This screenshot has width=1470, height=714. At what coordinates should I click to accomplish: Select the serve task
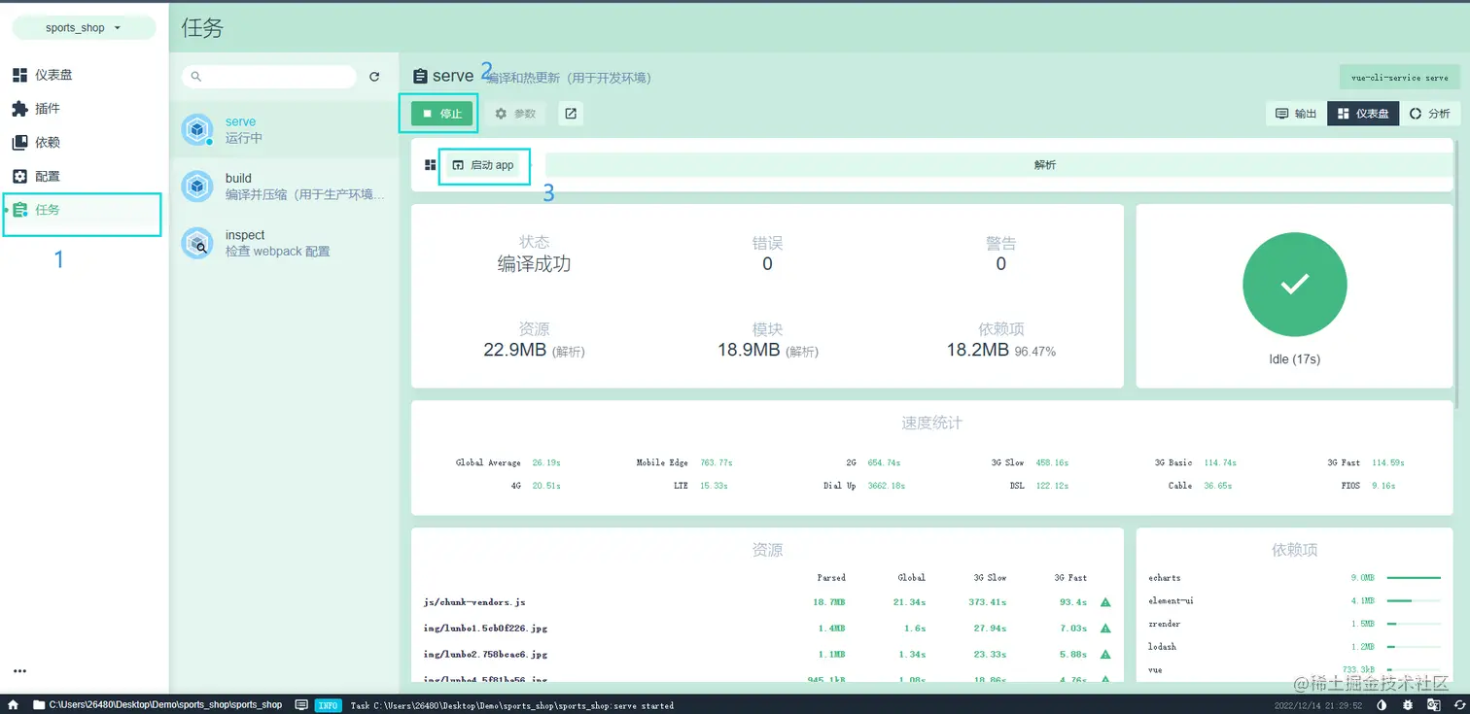point(284,129)
